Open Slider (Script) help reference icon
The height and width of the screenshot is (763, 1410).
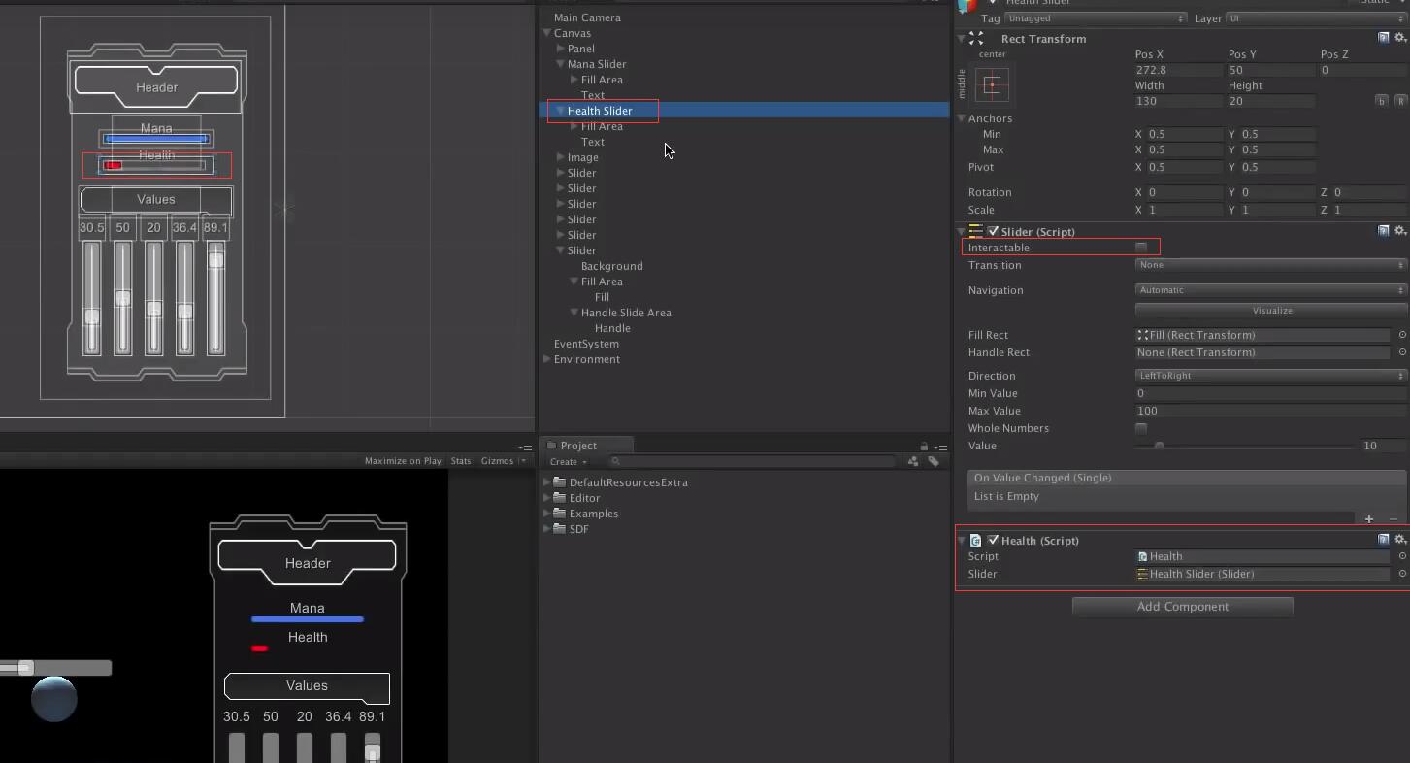coord(1384,231)
